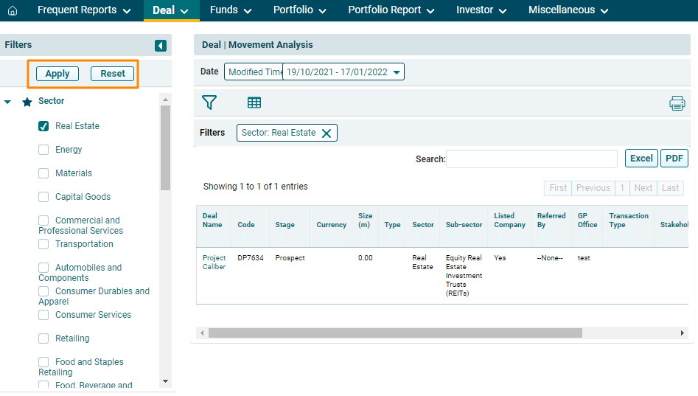This screenshot has width=698, height=396.
Task: Open the date range dropdown
Action: tap(397, 72)
